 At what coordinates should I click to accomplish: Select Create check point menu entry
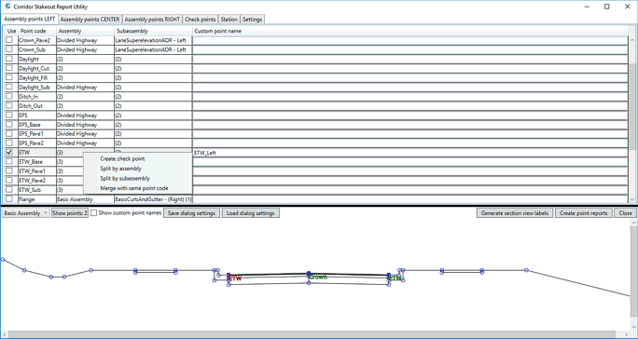[x=122, y=159]
